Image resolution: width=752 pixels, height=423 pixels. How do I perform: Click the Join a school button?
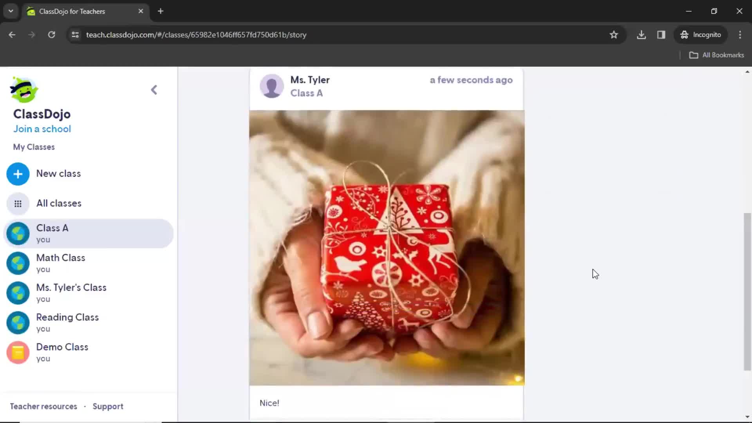coord(42,128)
